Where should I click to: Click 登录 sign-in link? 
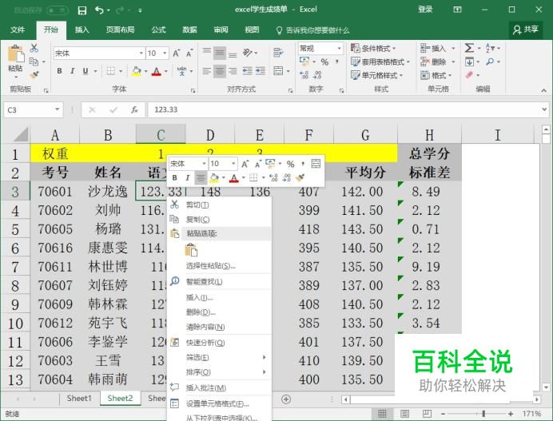click(425, 10)
